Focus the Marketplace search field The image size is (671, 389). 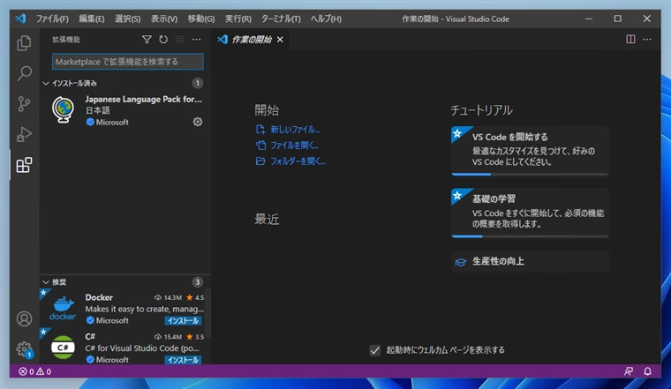[x=127, y=62]
